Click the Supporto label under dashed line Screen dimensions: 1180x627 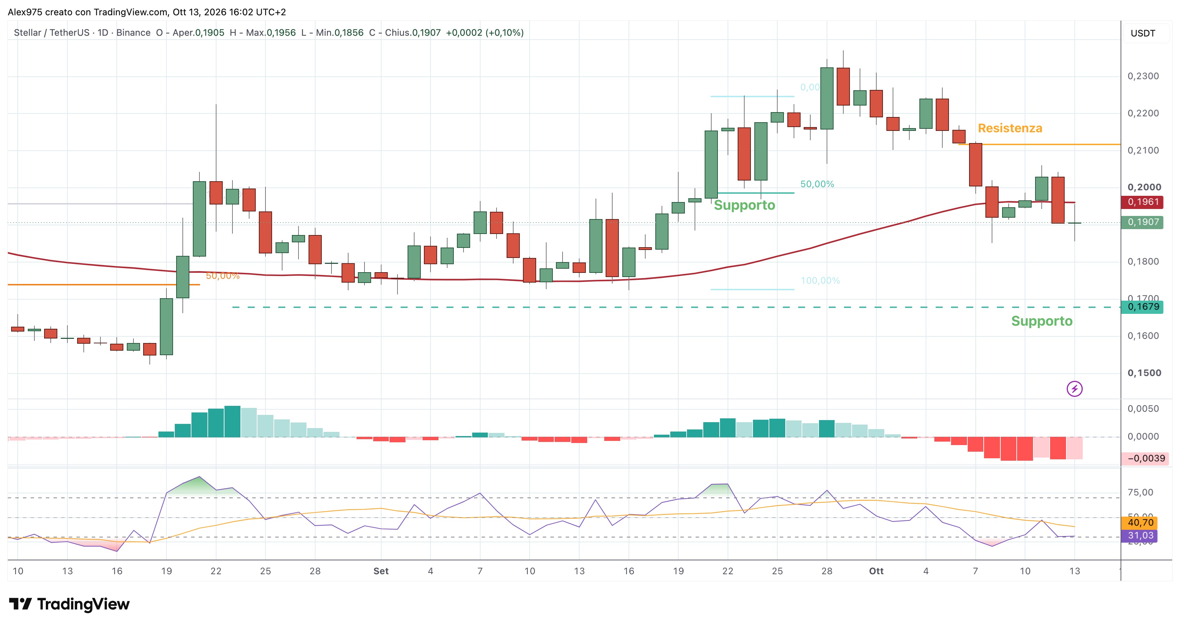(x=1042, y=321)
